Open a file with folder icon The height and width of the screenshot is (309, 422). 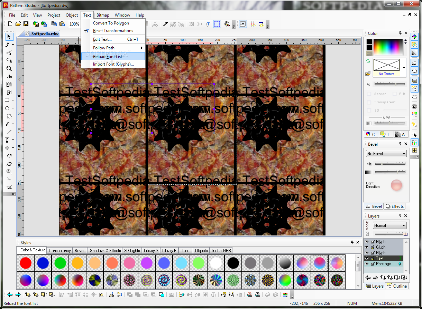coord(18,24)
